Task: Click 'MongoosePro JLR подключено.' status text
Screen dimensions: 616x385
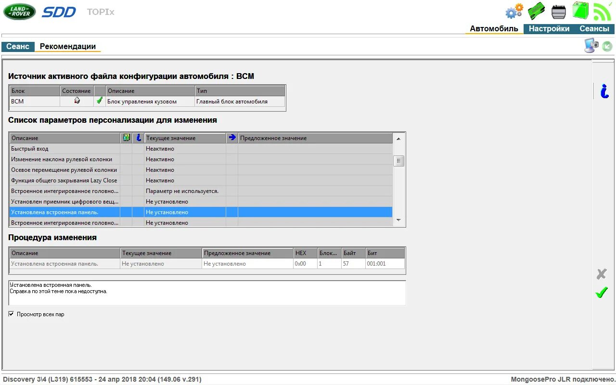Action: (562, 379)
